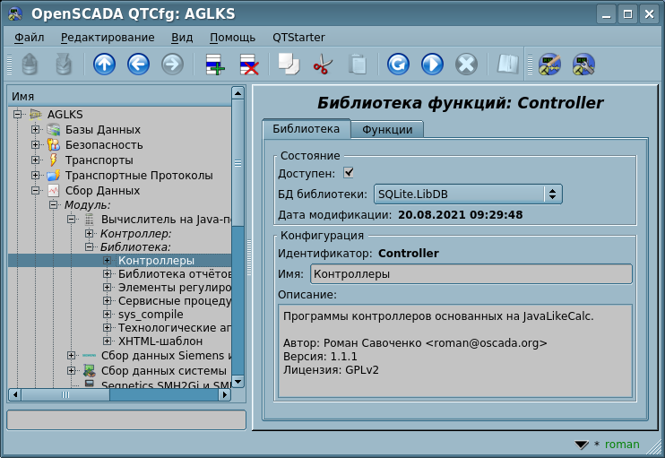Open the QTStarter menu
The width and height of the screenshot is (665, 458).
298,37
